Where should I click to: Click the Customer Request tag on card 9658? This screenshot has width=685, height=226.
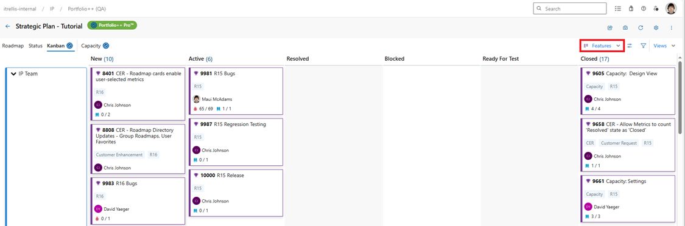point(618,143)
